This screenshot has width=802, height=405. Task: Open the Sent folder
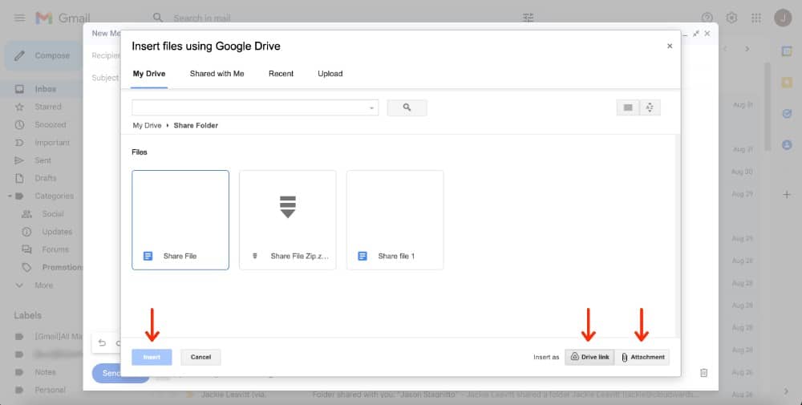[42, 160]
